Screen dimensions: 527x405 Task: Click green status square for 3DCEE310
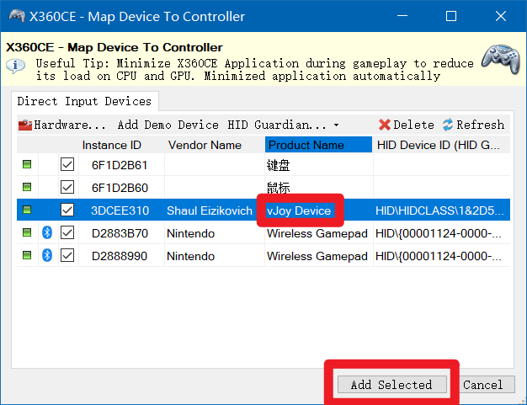coord(27,210)
